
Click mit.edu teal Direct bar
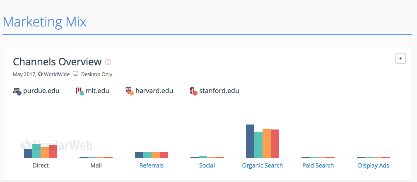click(x=36, y=151)
